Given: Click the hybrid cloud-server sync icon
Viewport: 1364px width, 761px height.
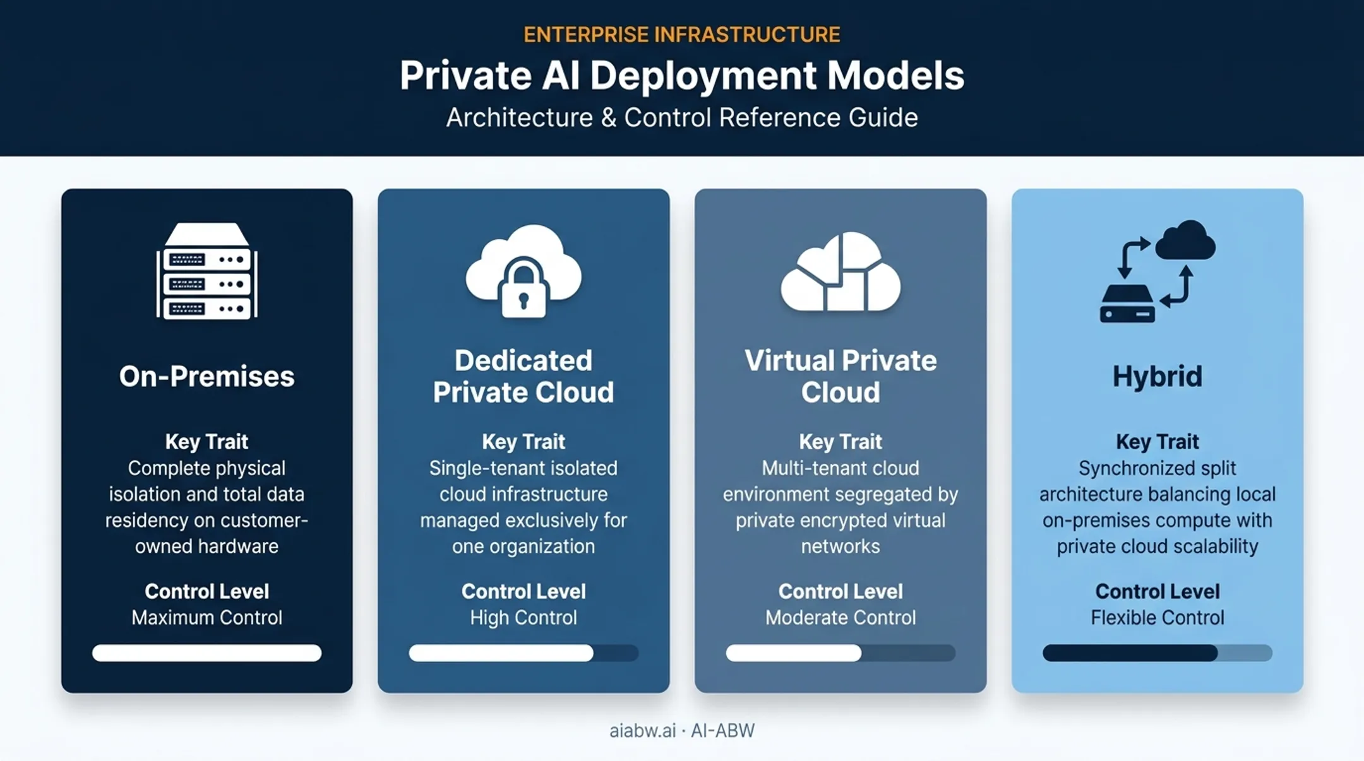Looking at the screenshot, I should coord(1158,271).
